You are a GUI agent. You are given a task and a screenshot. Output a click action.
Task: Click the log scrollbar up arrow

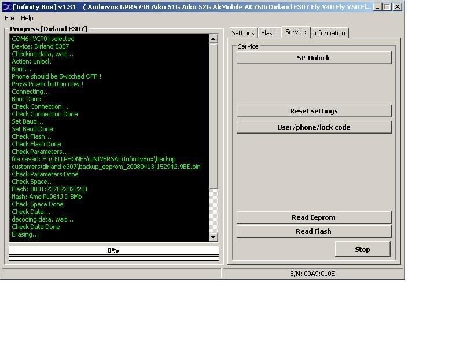pyautogui.click(x=213, y=39)
